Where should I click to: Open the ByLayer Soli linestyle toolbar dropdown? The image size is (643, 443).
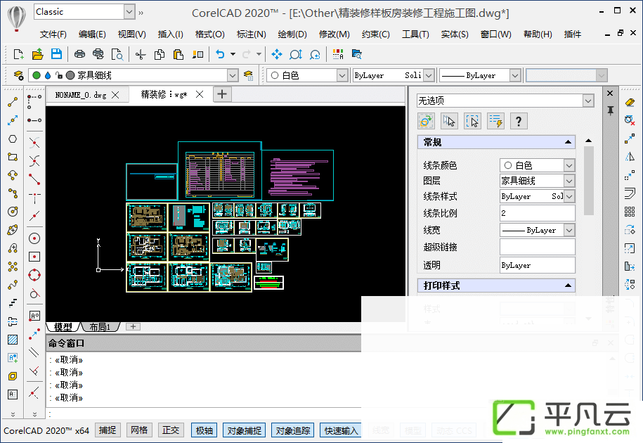coord(429,75)
